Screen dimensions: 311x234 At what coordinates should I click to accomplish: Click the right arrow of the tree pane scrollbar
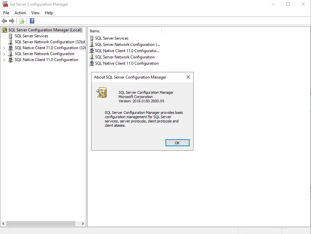tap(83, 224)
